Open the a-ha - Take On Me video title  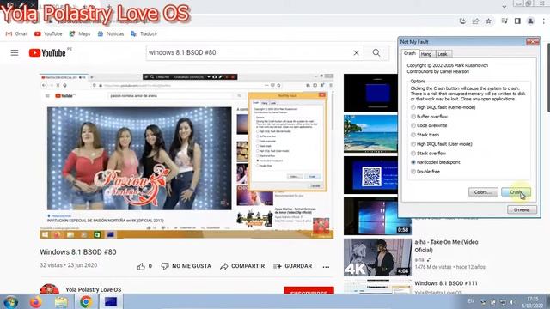pyautogui.click(x=446, y=246)
